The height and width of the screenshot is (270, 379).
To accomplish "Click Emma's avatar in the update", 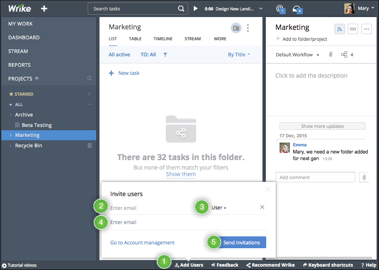I will [285, 148].
